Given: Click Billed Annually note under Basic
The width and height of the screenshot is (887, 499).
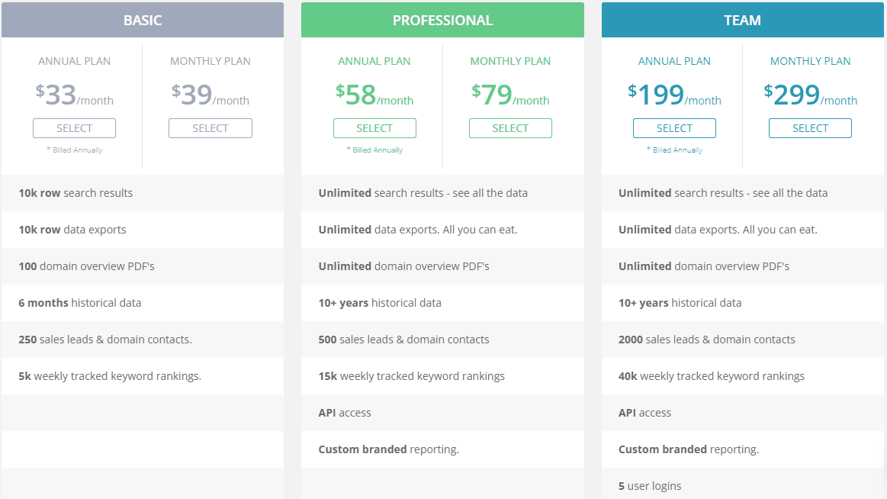Looking at the screenshot, I should click(75, 150).
